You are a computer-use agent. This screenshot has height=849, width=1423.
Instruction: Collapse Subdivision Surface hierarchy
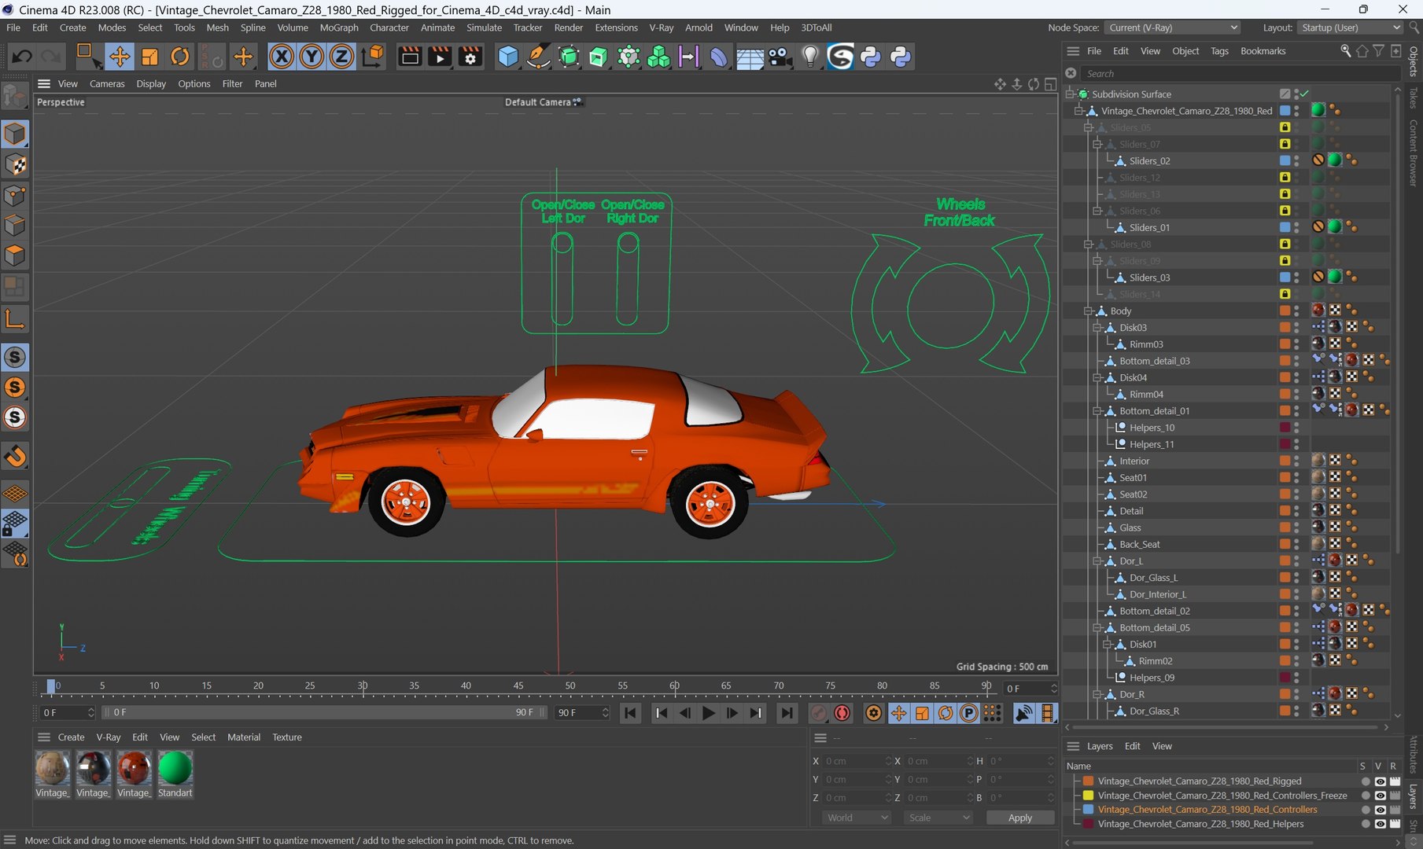pos(1070,94)
